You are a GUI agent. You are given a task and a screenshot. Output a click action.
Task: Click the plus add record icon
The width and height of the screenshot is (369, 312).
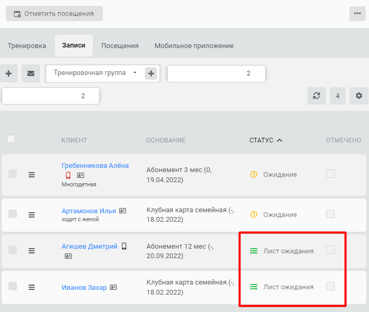coord(8,73)
